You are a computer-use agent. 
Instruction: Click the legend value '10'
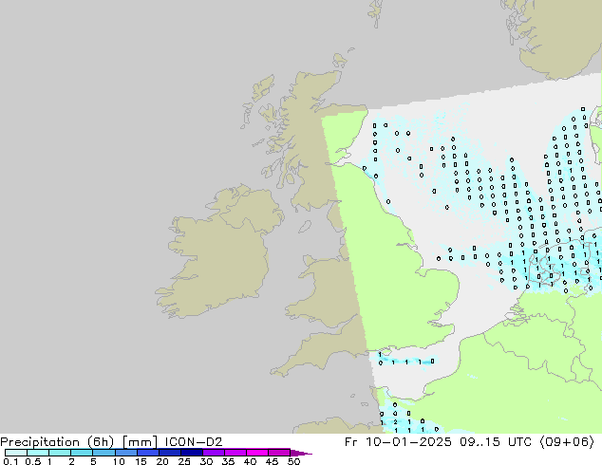pyautogui.click(x=119, y=461)
